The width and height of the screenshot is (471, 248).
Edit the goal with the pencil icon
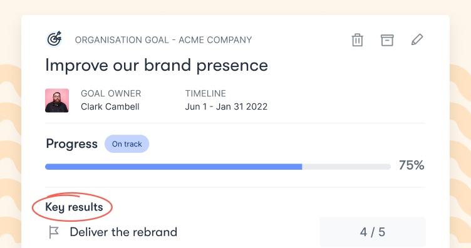tap(417, 39)
